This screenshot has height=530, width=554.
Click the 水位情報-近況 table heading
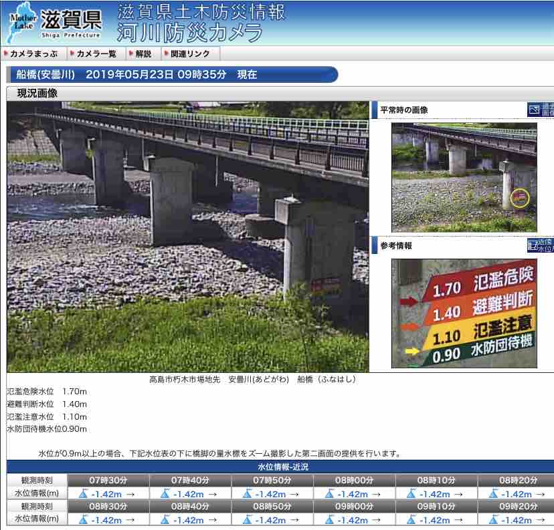point(282,467)
